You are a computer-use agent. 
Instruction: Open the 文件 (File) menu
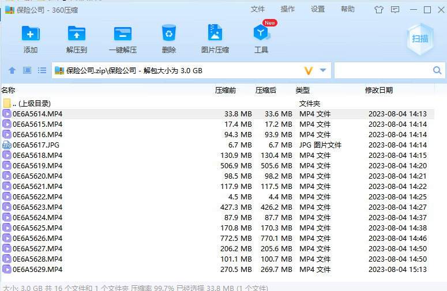coord(258,9)
